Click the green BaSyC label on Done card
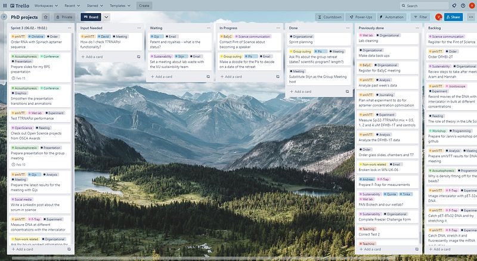The image size is (477, 261). coord(366,65)
